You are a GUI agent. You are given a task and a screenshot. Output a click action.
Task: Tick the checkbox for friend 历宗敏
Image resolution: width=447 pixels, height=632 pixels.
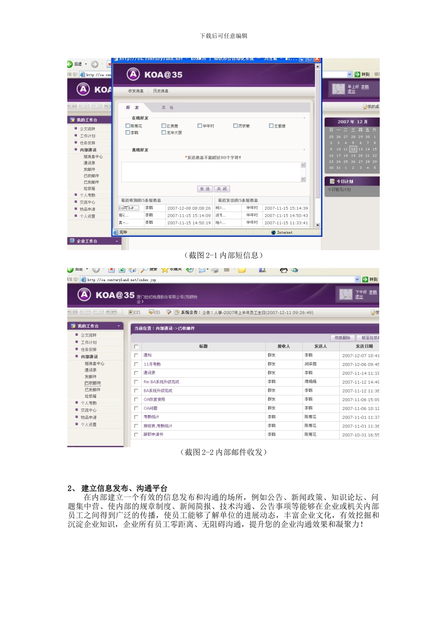pyautogui.click(x=235, y=126)
